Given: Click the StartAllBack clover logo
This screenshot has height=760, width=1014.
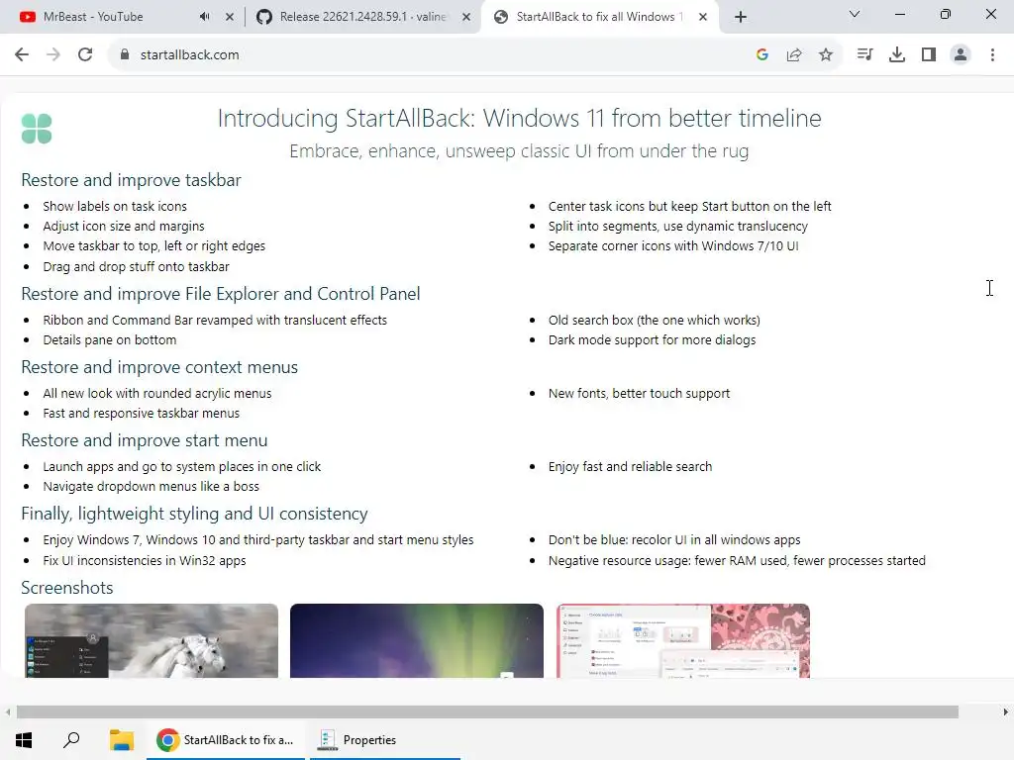Looking at the screenshot, I should [x=37, y=128].
